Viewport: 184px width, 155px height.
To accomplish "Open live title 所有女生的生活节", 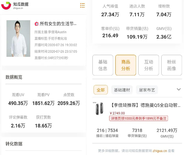I will [x=58, y=24].
